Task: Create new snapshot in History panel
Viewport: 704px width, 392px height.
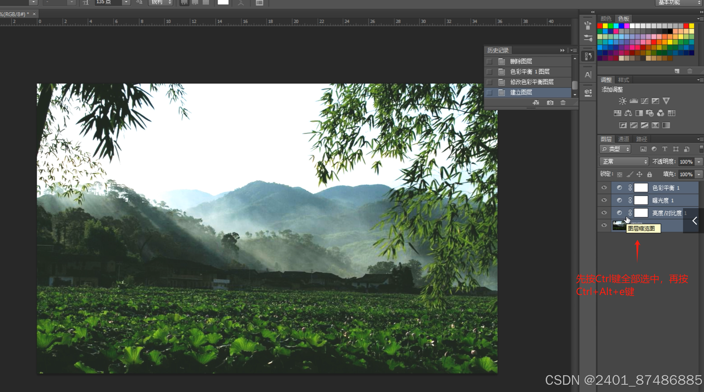Action: pos(550,103)
